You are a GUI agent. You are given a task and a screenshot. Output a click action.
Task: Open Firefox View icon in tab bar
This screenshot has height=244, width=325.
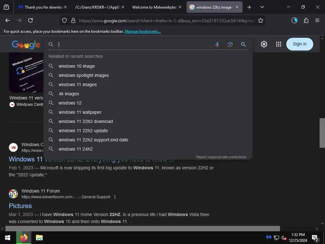click(x=6, y=7)
